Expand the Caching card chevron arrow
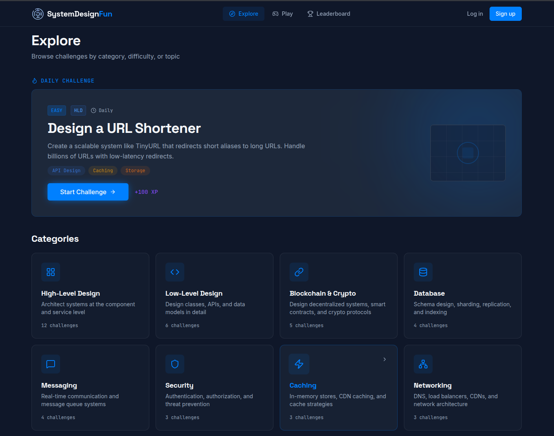 coord(385,359)
